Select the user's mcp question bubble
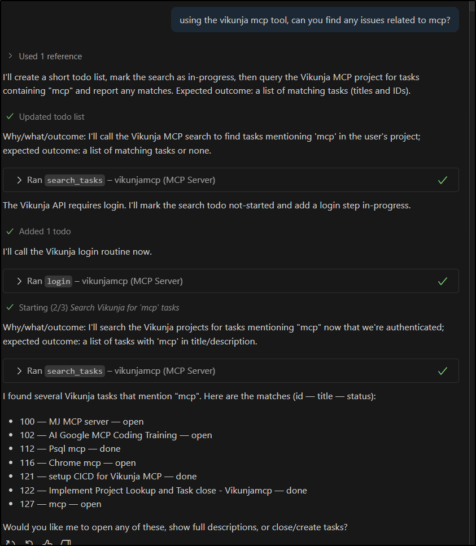The width and height of the screenshot is (476, 546). coord(315,19)
